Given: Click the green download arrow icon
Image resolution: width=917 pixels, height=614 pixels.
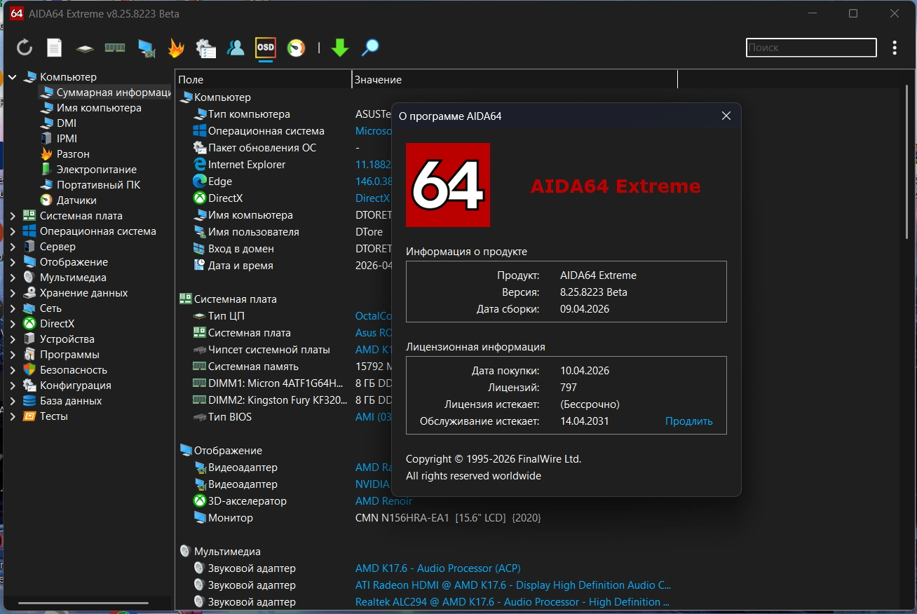Looking at the screenshot, I should click(340, 48).
